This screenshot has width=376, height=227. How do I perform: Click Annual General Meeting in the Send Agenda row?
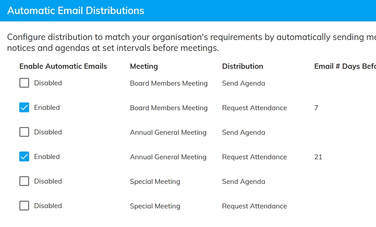coord(168,132)
